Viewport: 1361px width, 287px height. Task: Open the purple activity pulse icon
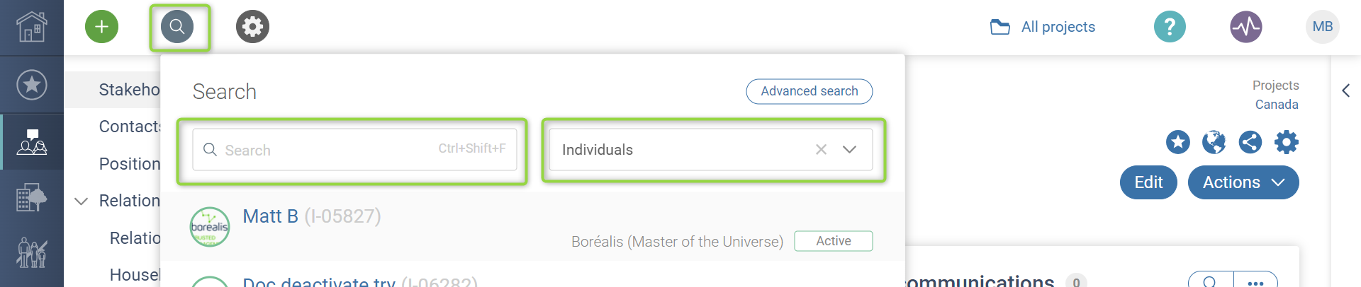[1245, 27]
